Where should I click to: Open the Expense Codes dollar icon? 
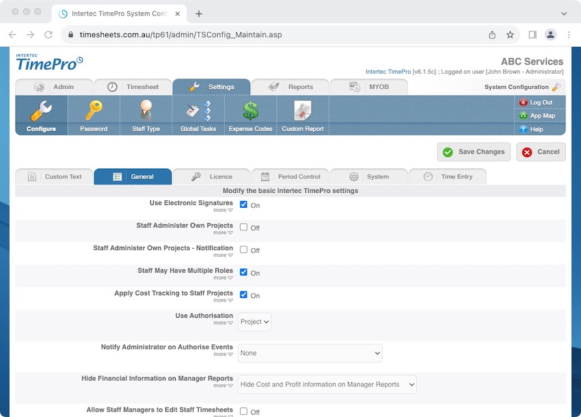coord(250,111)
